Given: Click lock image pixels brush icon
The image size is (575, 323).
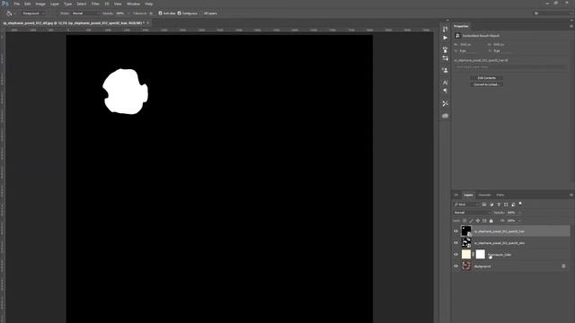Looking at the screenshot, I should 471,221.
